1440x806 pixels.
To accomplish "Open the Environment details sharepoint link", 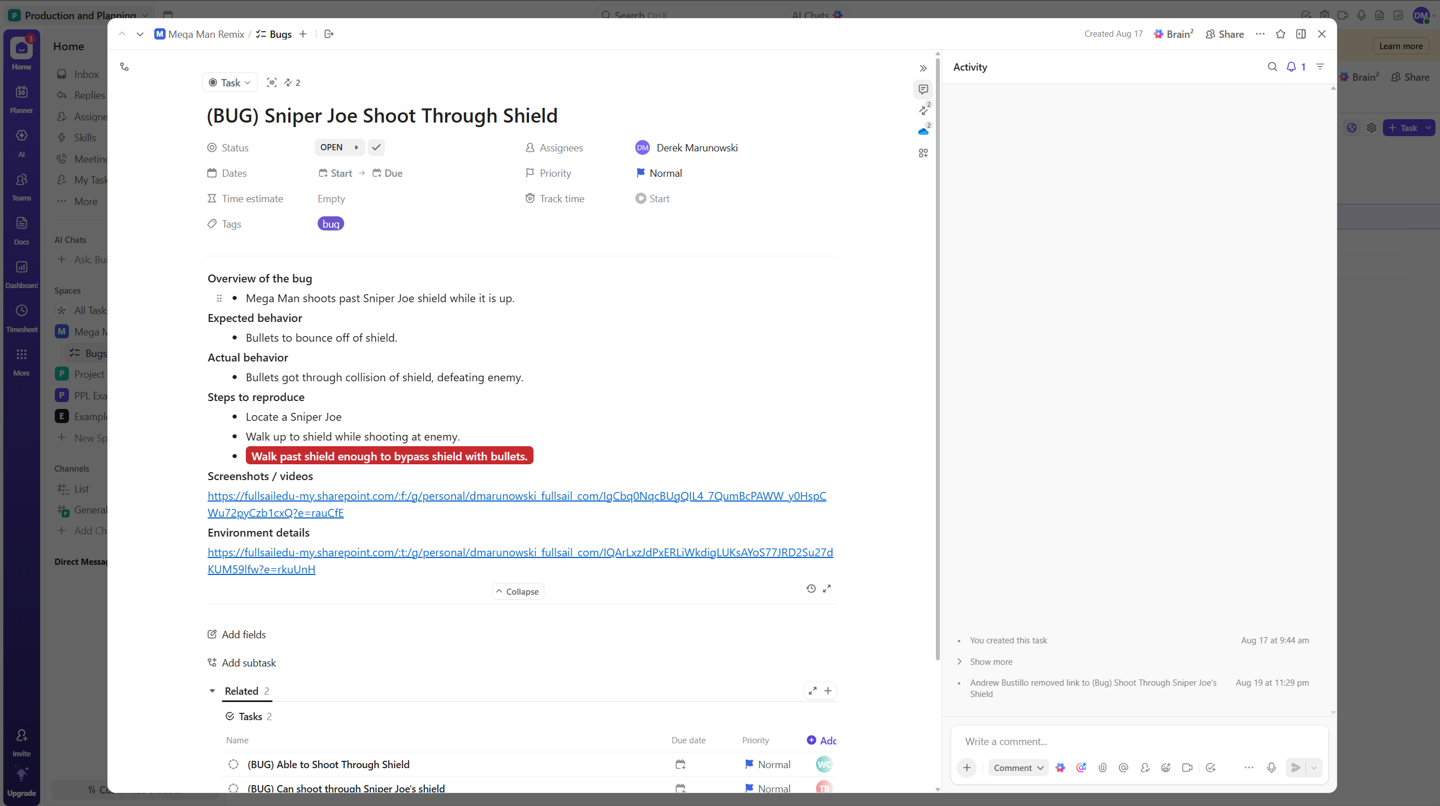I will click(x=520, y=560).
